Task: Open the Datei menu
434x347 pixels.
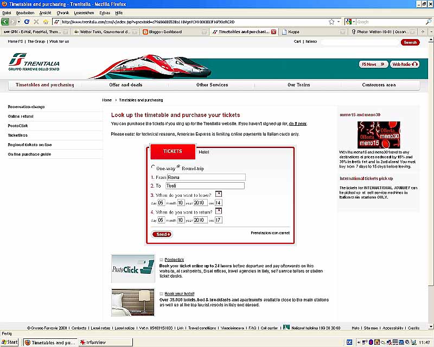Action: pos(7,12)
